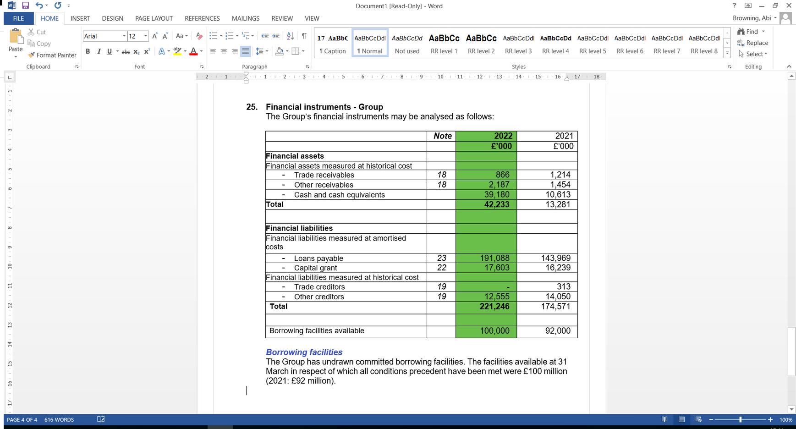
Task: Open the Change Case dropdown
Action: (181, 36)
